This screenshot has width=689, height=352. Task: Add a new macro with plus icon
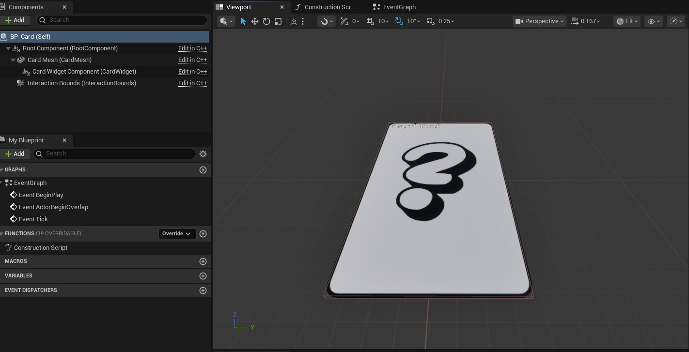[203, 261]
